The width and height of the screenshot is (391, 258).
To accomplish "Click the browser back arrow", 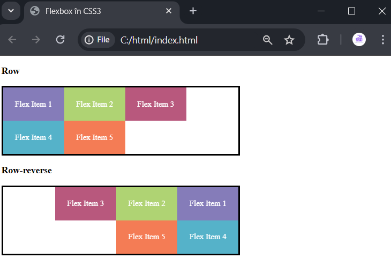I will [12, 40].
